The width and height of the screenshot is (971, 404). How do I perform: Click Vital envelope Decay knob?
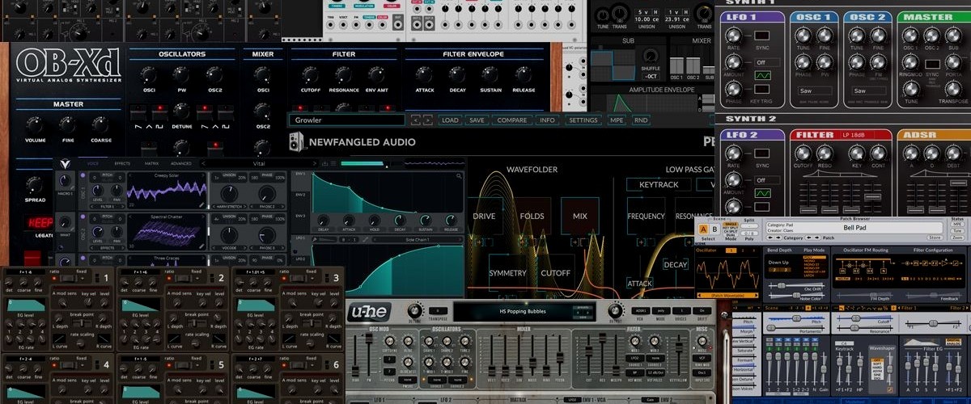[x=400, y=219]
